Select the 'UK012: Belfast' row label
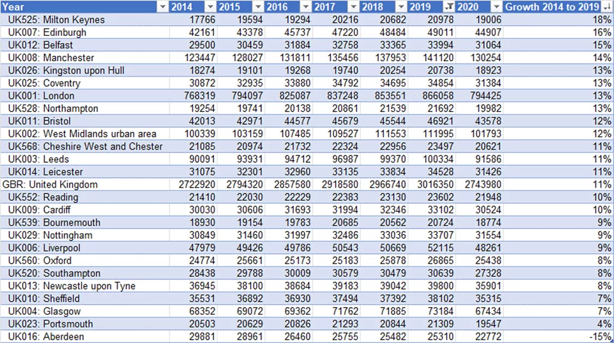This screenshot has width=614, height=343. coord(40,45)
